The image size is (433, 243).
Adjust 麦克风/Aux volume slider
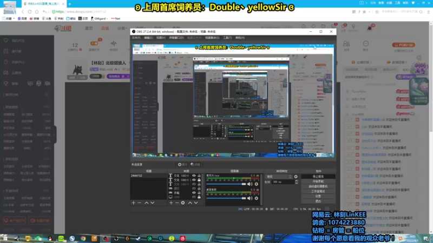click(226, 184)
